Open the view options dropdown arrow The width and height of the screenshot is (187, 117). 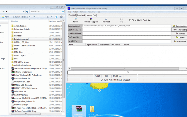(x=51, y=17)
